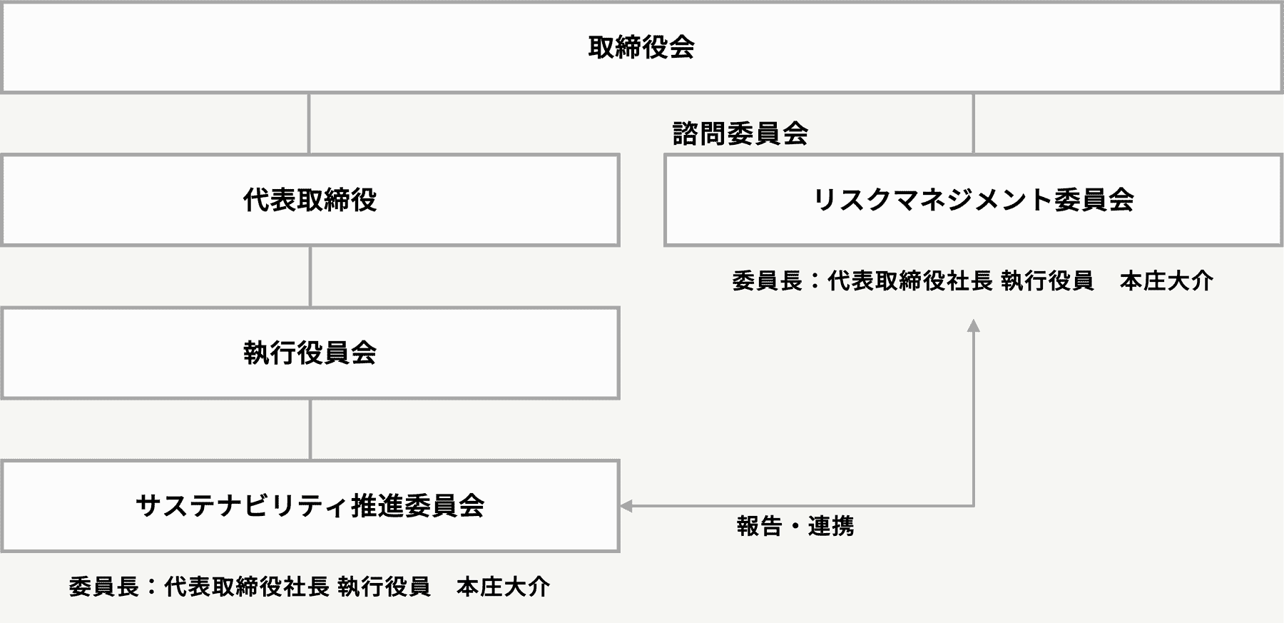Viewport: 1284px width, 623px height.
Task: Click connector line from 取締役会 to リスクマネジメント委員会
Action: 974,123
